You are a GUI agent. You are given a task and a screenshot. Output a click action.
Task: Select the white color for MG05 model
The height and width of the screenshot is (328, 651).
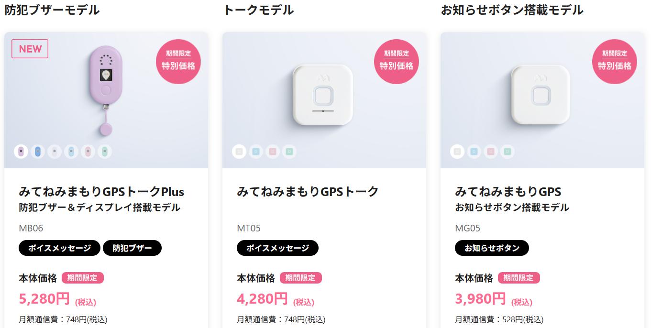click(x=457, y=152)
